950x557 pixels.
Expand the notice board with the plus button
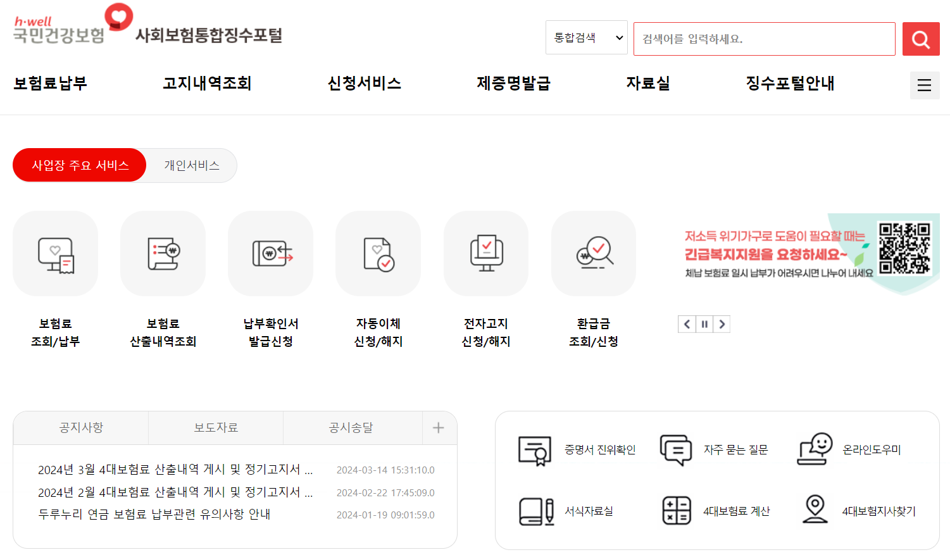[x=438, y=427]
